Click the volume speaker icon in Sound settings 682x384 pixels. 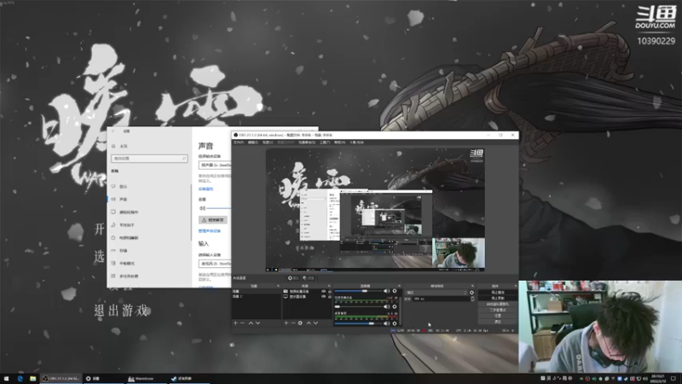coord(202,208)
